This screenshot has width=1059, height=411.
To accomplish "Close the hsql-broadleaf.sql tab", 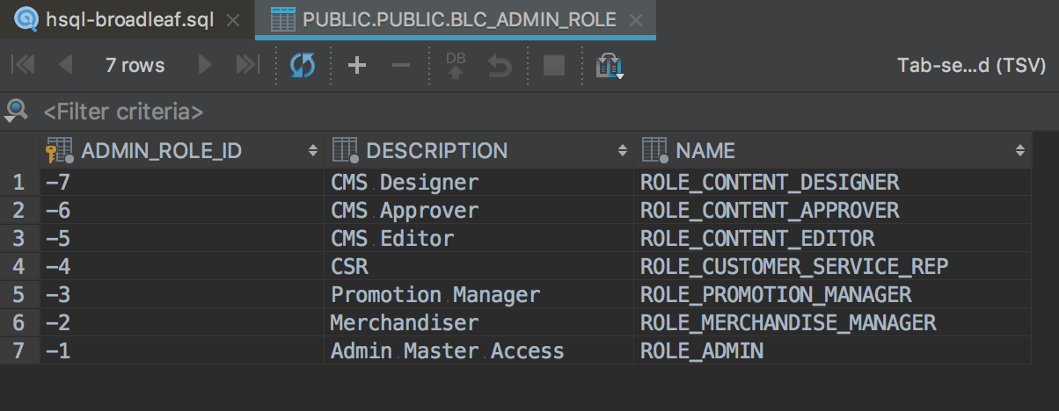I will coord(233,20).
